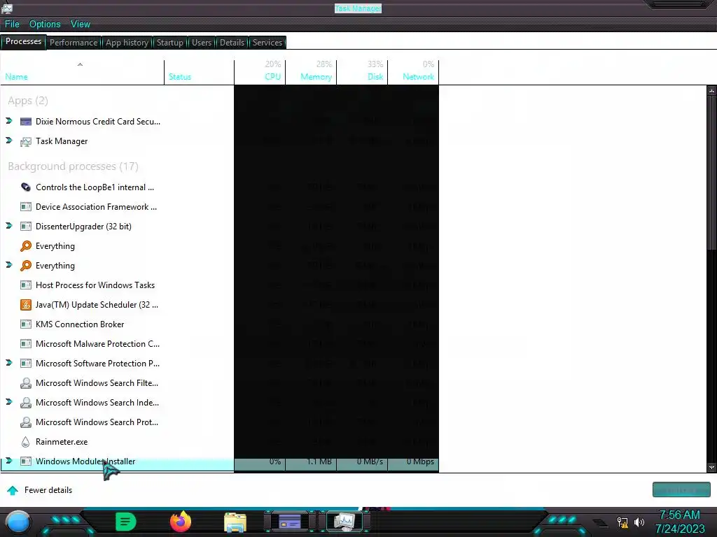The height and width of the screenshot is (537, 717).
Task: Open the Options menu
Action: pos(45,24)
